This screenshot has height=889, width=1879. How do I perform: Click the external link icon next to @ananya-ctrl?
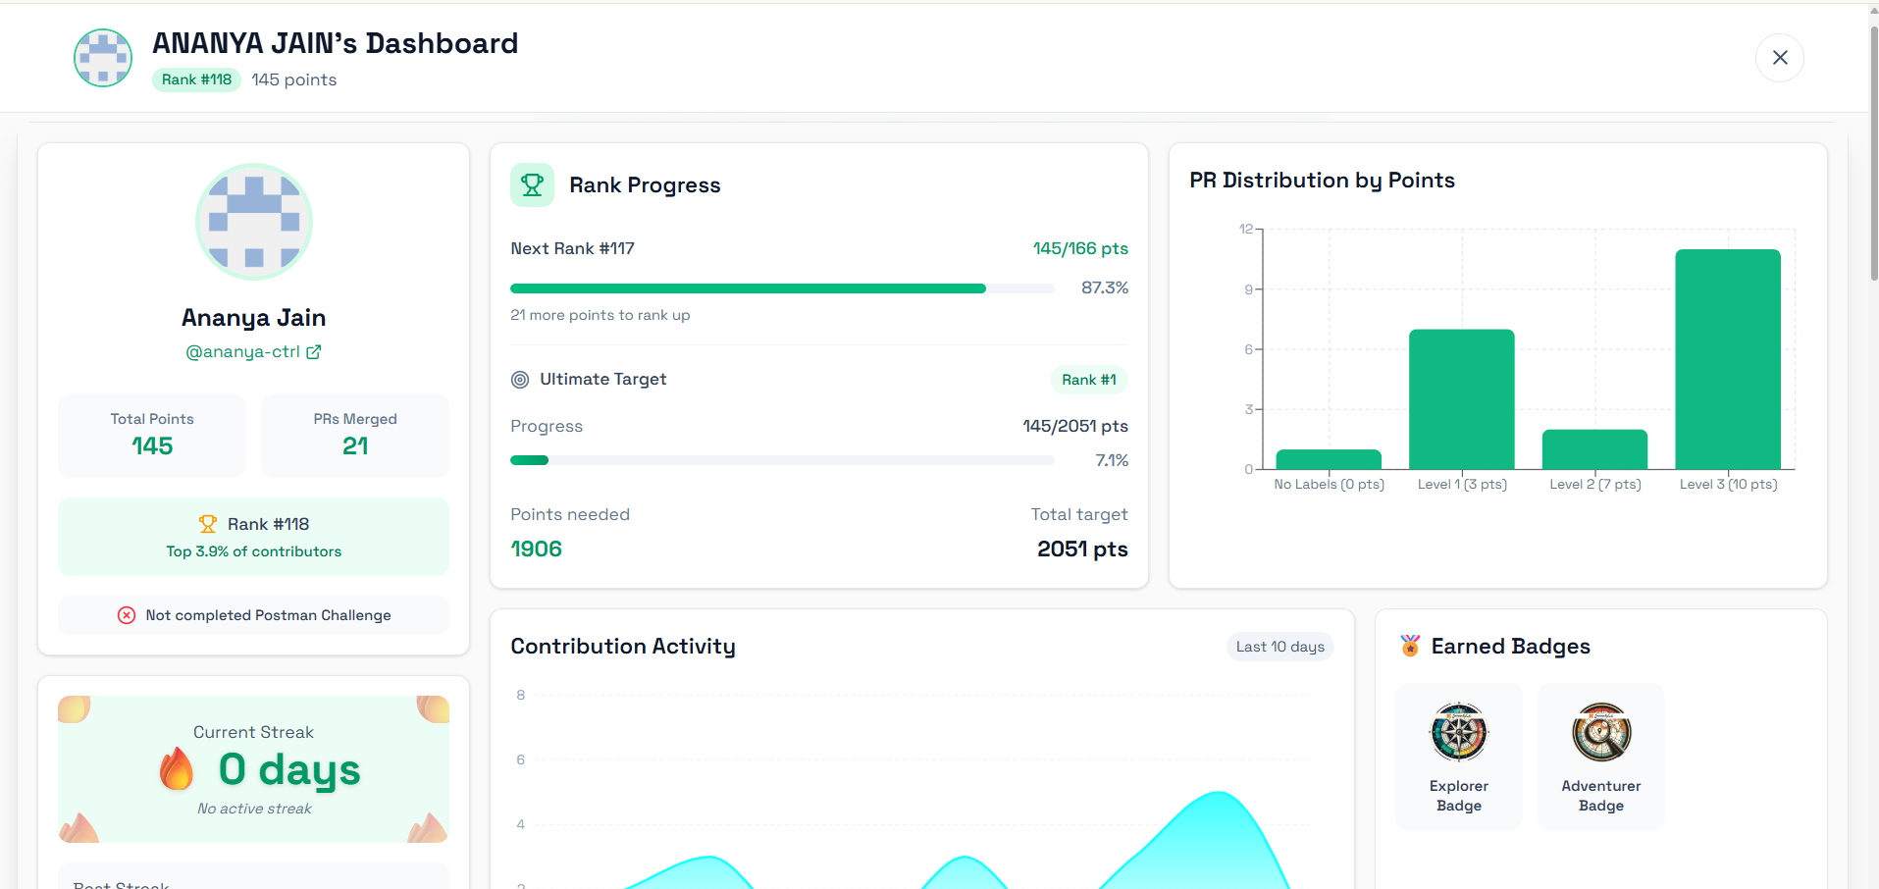(x=314, y=351)
